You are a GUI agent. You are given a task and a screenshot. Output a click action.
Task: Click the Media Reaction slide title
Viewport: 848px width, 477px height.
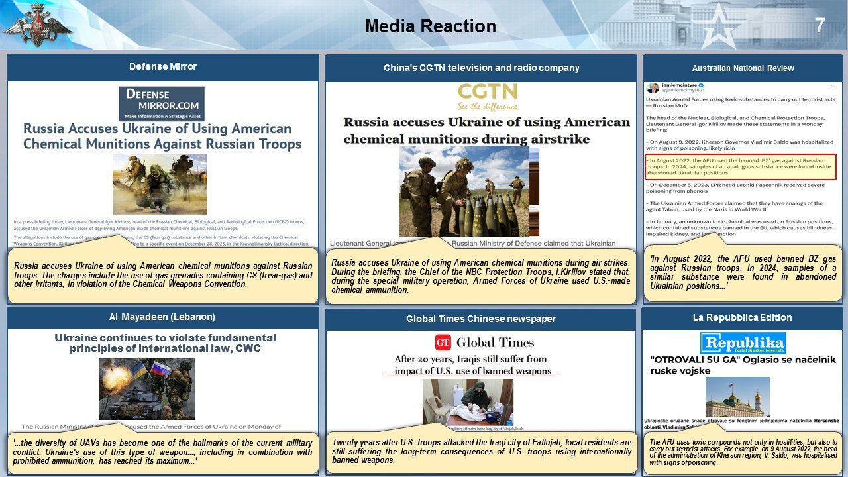[431, 26]
